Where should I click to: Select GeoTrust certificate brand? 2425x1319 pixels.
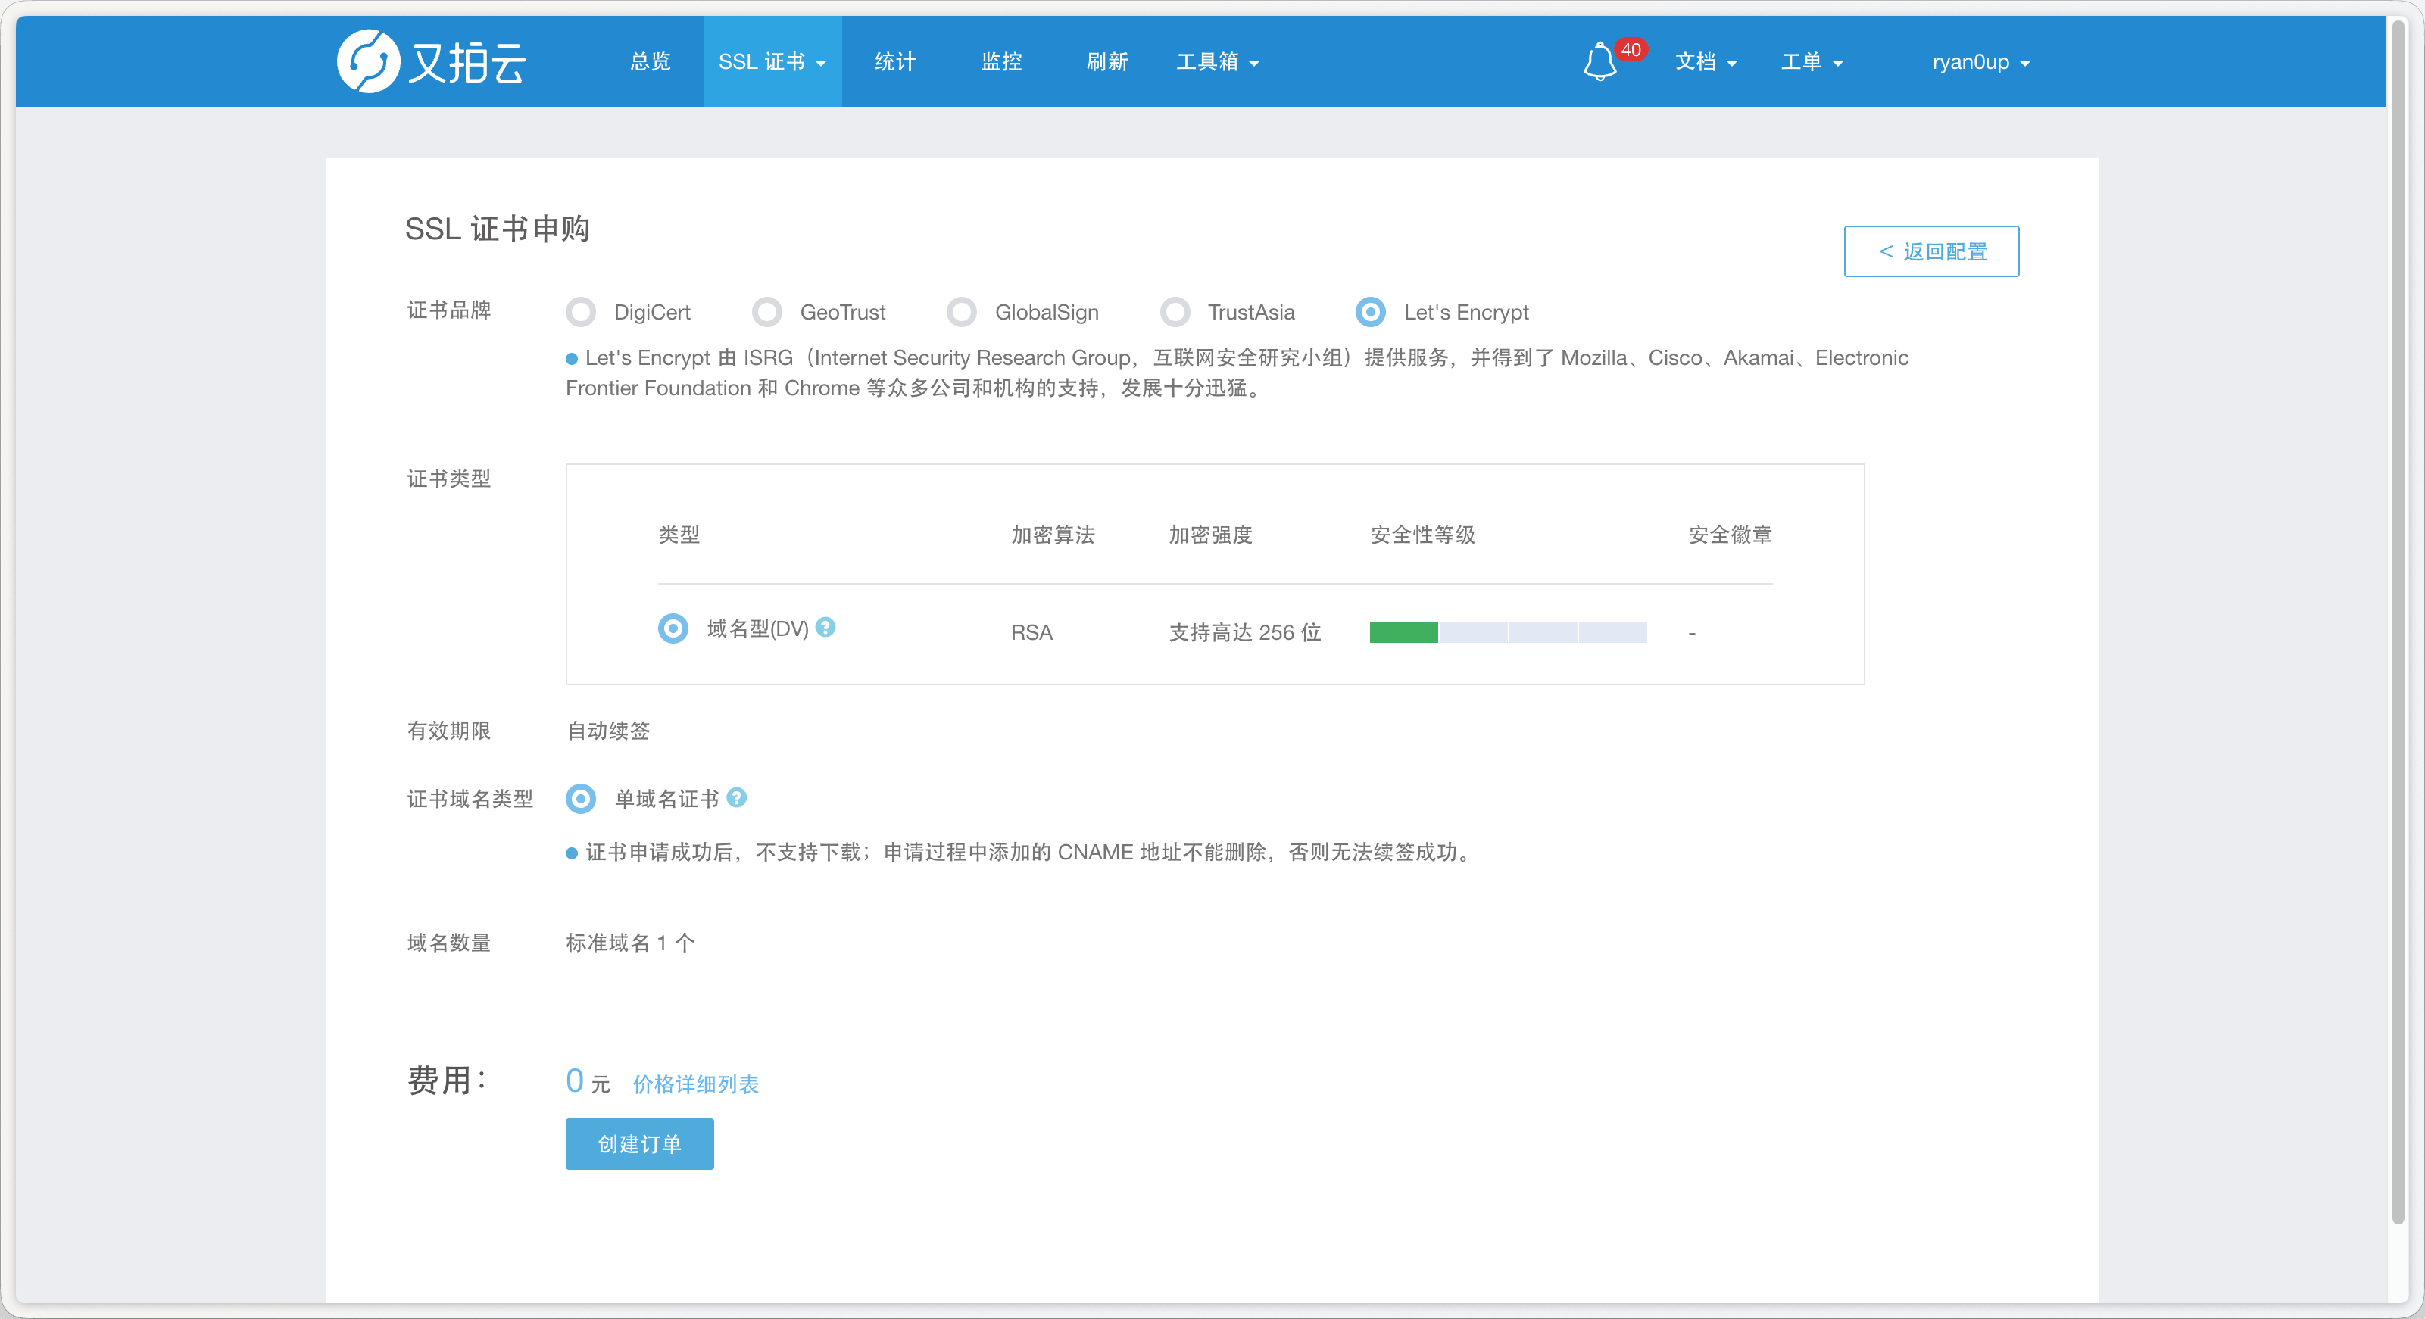tap(767, 312)
